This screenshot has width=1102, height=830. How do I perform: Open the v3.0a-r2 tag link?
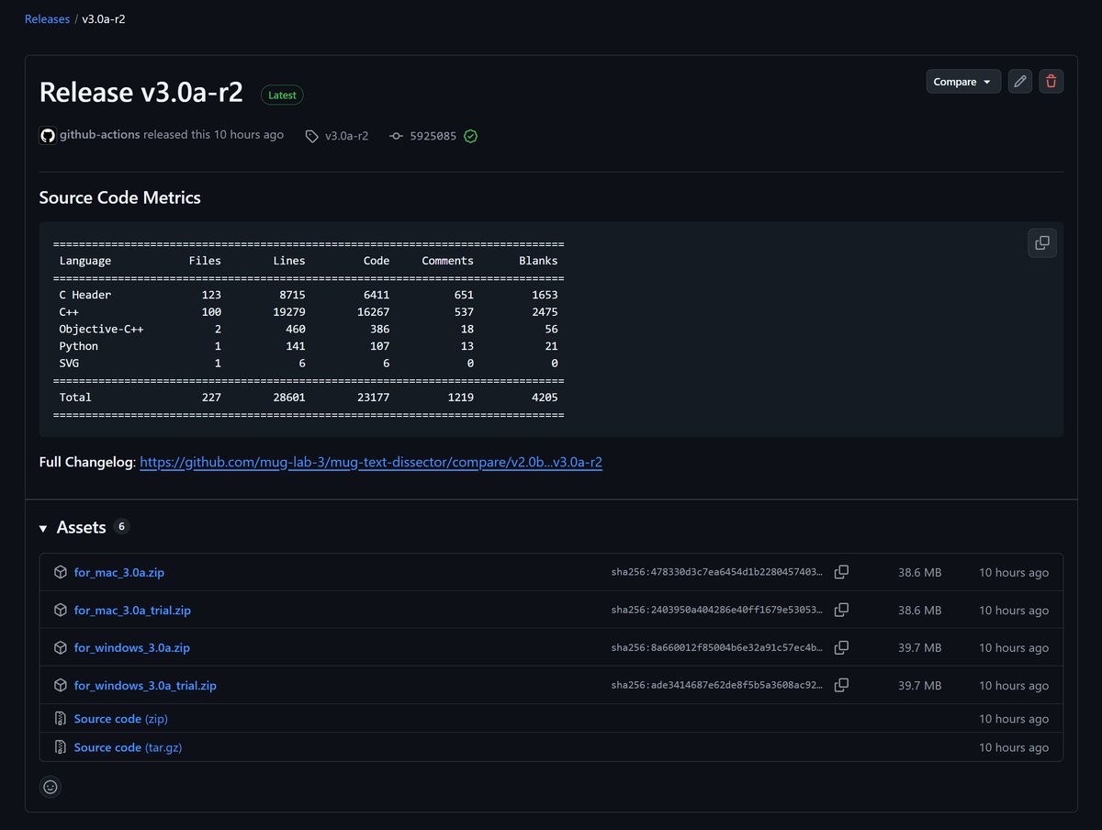point(346,136)
